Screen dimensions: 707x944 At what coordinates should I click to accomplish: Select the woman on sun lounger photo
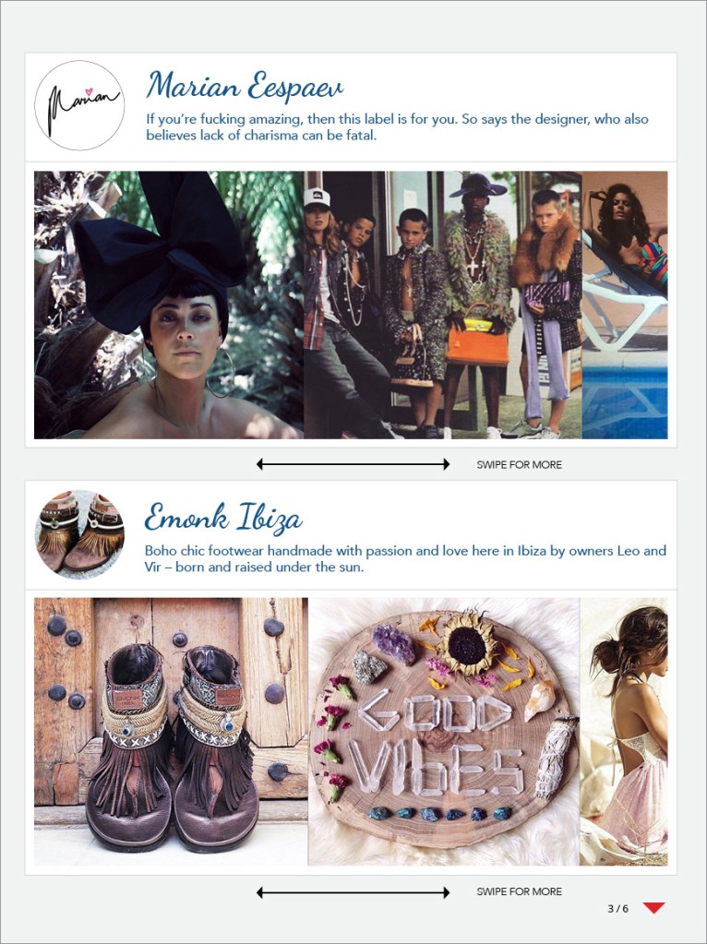coord(625,305)
